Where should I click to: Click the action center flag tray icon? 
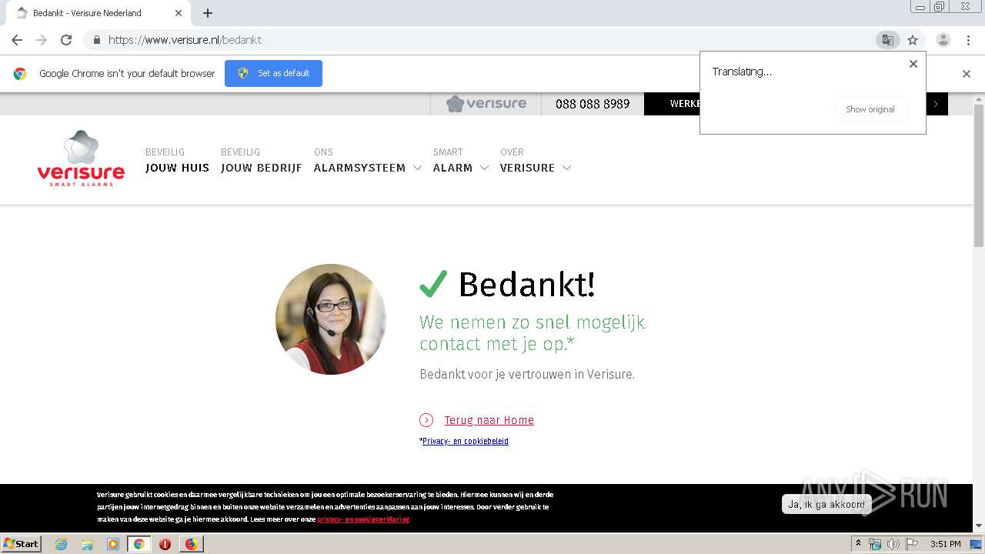pos(912,544)
